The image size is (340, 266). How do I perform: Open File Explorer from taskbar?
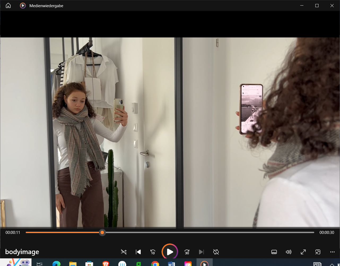(x=73, y=263)
